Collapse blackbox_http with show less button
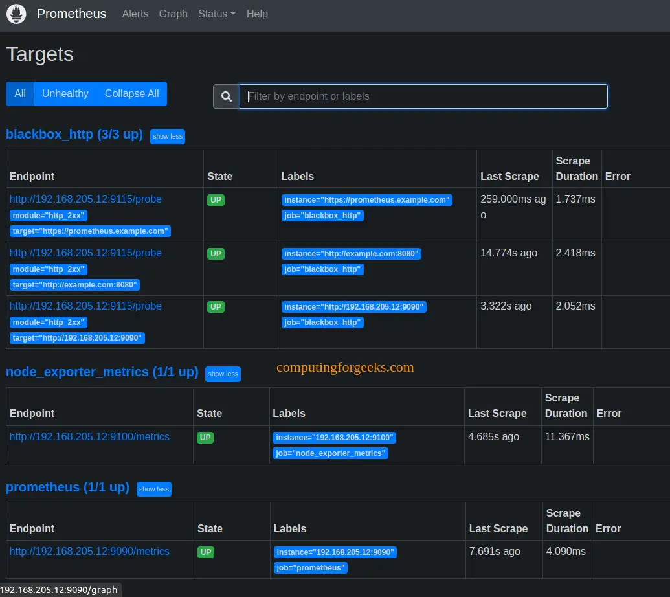Viewport: 670px width, 597px height. click(x=168, y=136)
